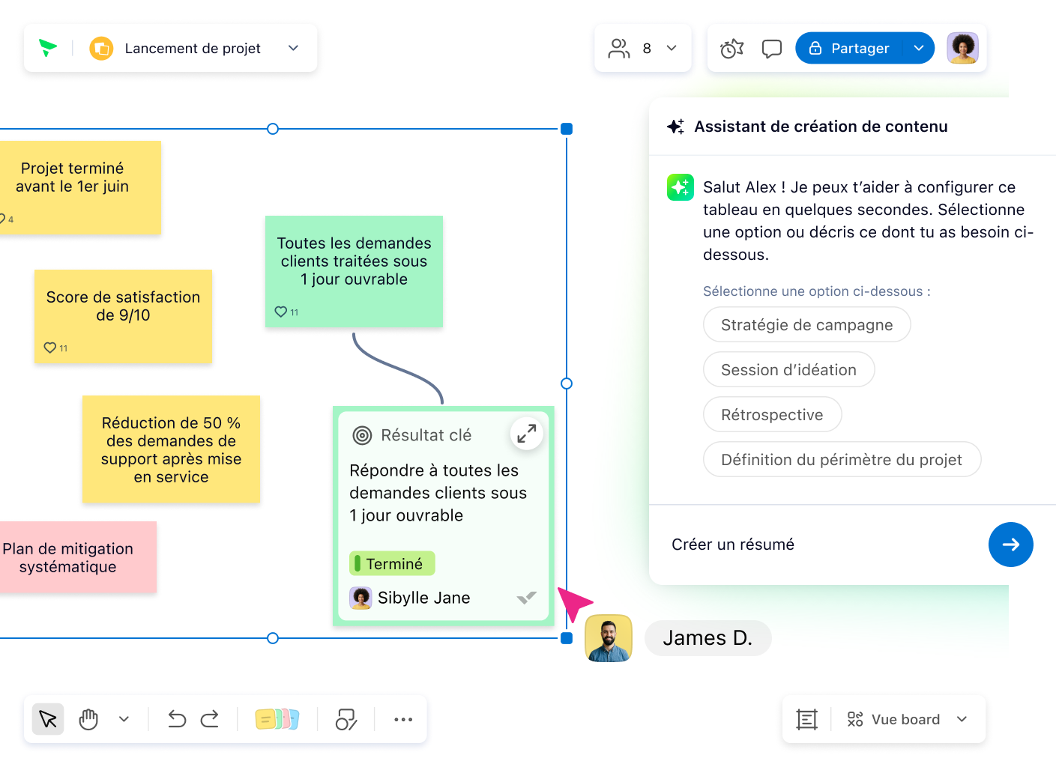Screen dimensions: 1056x767
Task: Open the more tools ellipsis menu
Action: (x=403, y=720)
